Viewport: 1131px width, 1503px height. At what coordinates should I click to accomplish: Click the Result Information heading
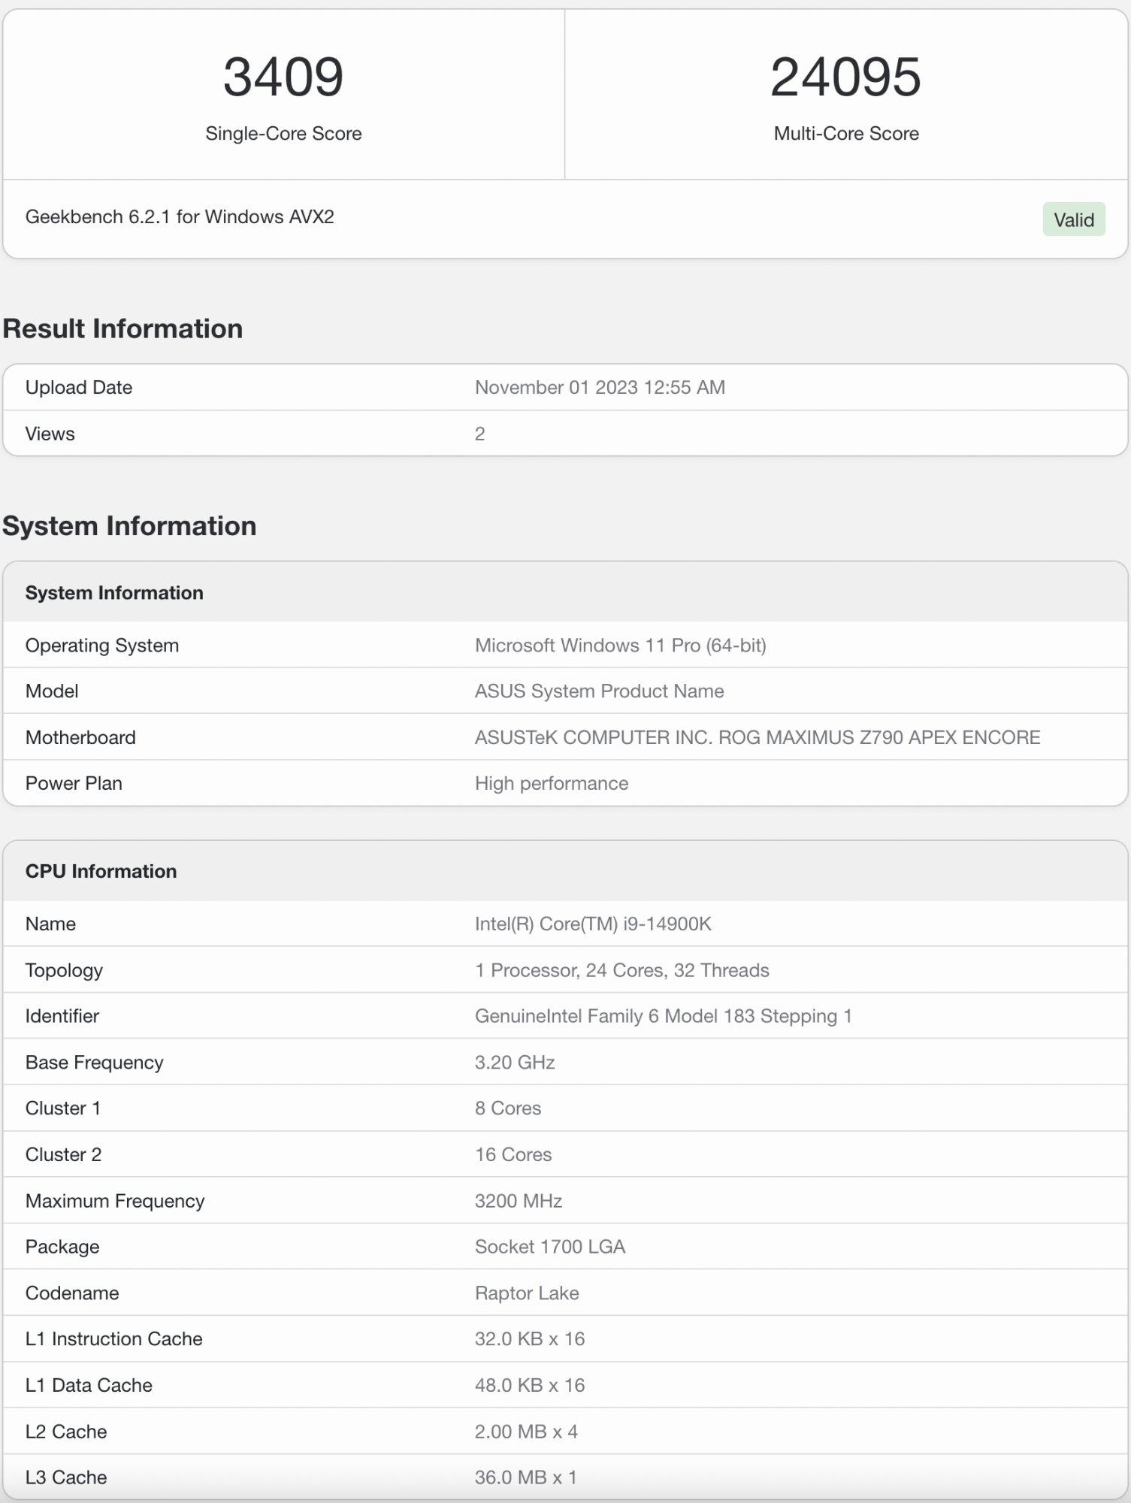click(122, 328)
